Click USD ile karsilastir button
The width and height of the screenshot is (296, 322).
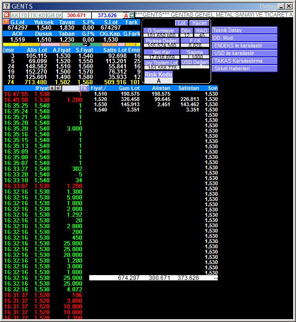[245, 53]
